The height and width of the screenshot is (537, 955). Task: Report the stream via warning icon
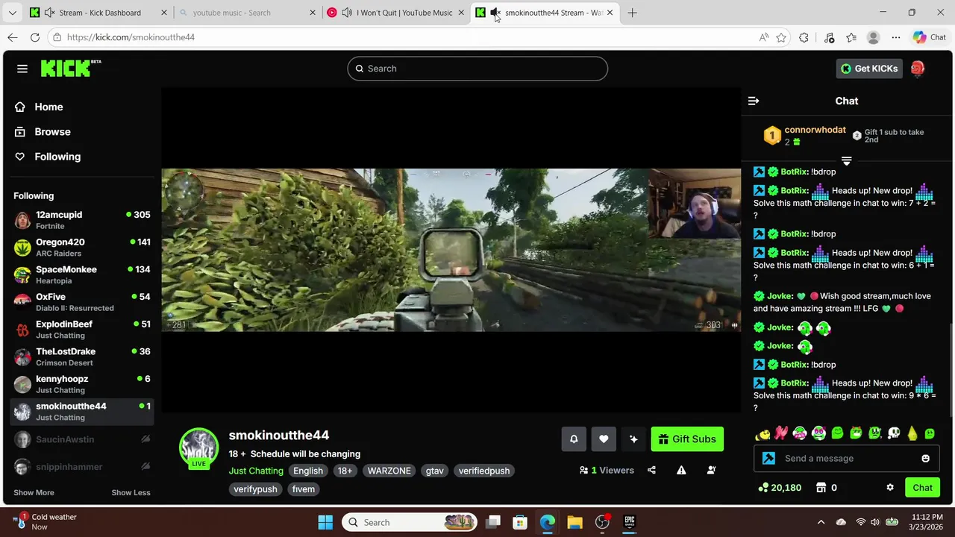(681, 470)
